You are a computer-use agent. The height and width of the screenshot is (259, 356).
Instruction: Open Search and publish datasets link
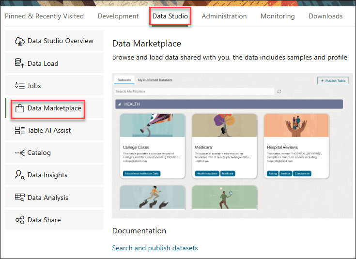click(155, 248)
